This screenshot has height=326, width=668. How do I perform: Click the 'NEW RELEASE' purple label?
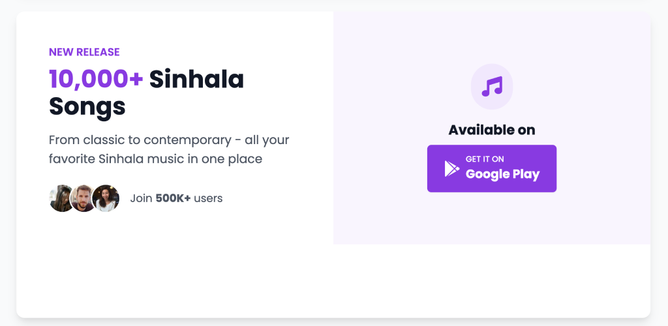[x=84, y=52]
